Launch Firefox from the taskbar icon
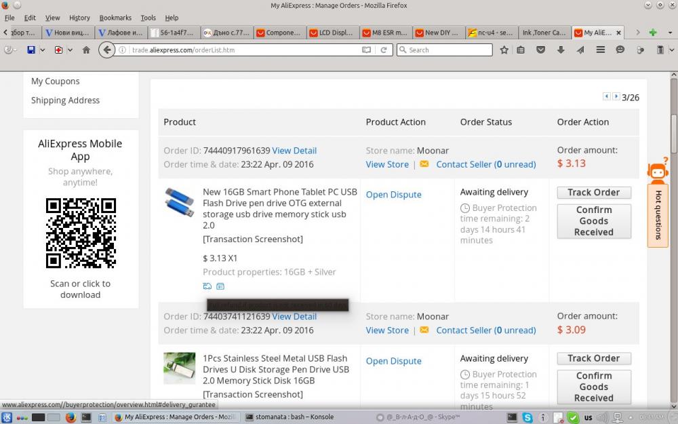This screenshot has width=678, height=424. pos(71,417)
